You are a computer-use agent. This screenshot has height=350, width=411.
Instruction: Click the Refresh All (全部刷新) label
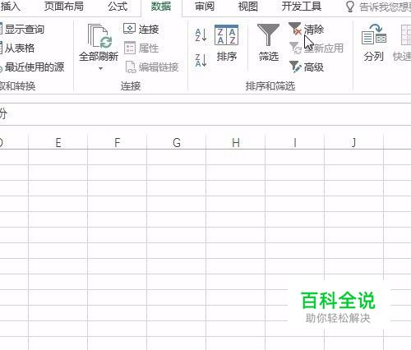click(99, 57)
